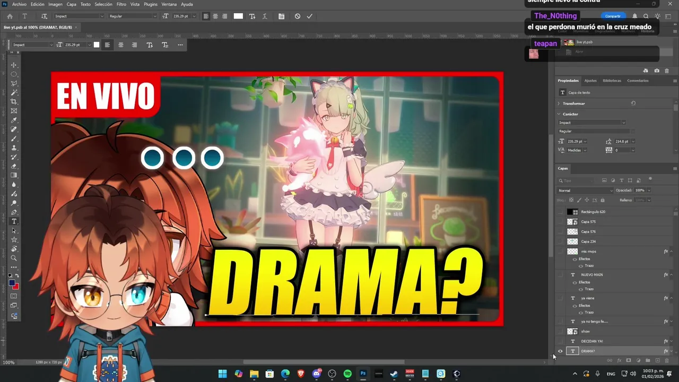
Task: Collapse effects of mis mvps layer
Action: point(672,251)
